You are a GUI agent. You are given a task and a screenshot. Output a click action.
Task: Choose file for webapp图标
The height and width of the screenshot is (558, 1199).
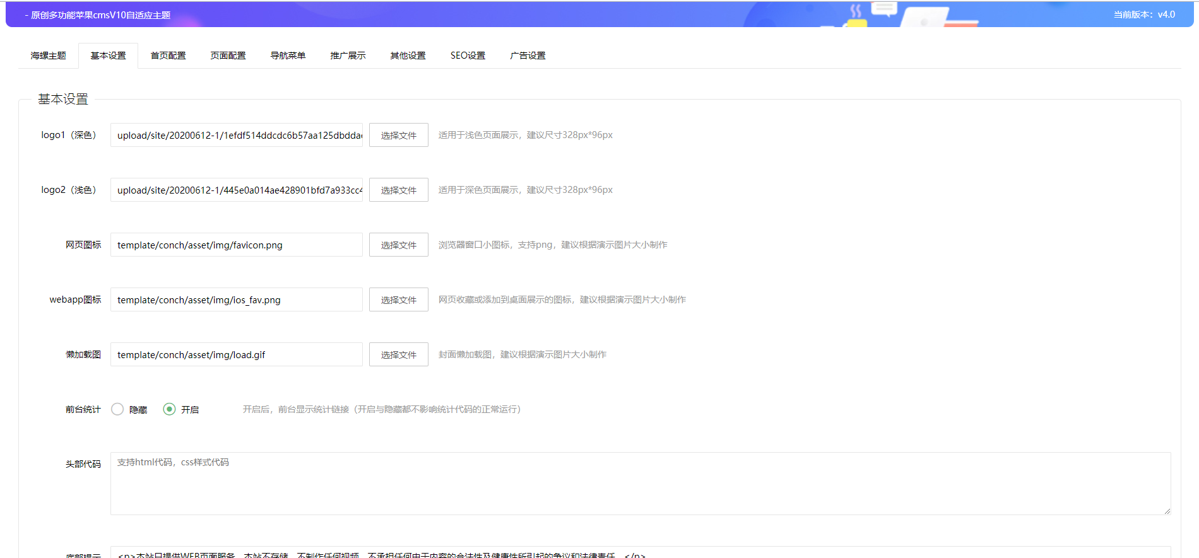point(399,299)
